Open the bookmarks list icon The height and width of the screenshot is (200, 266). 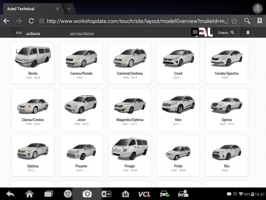tap(259, 21)
